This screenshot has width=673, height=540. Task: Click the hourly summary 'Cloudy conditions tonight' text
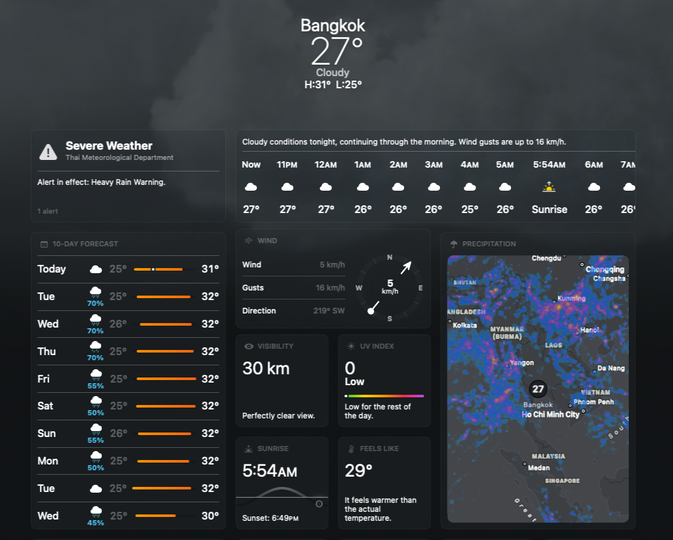click(404, 142)
